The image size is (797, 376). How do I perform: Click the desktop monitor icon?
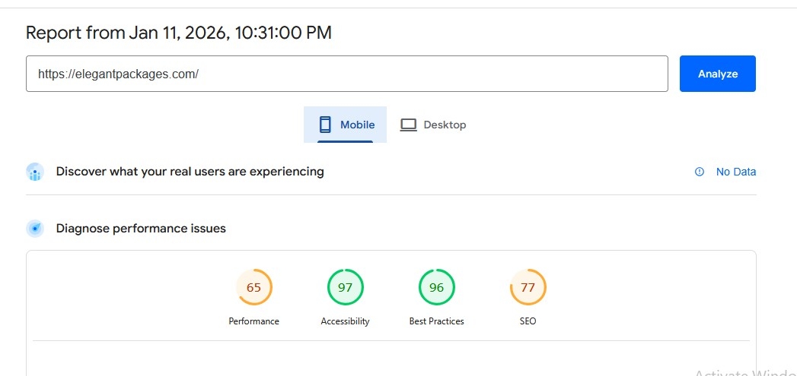click(409, 125)
